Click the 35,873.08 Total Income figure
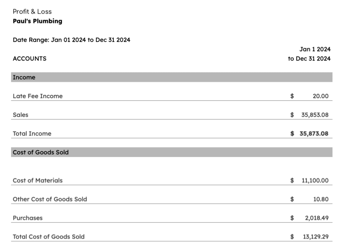The width and height of the screenshot is (339, 249). click(x=314, y=134)
